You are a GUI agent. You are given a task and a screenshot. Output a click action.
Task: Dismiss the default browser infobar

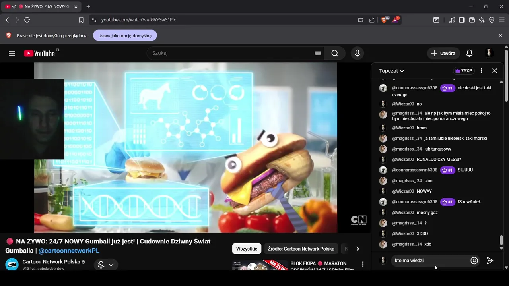[x=500, y=35]
